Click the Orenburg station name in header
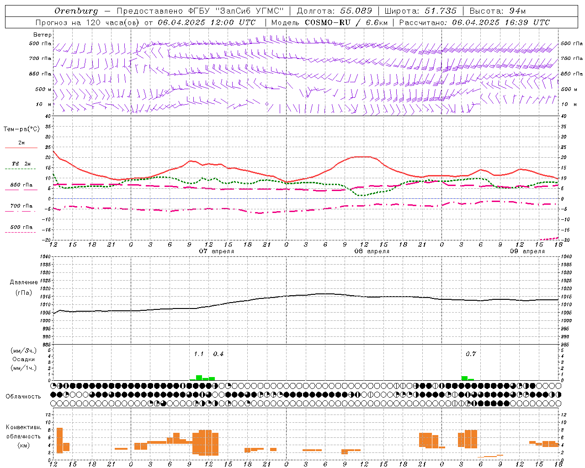The image size is (585, 468). click(76, 11)
